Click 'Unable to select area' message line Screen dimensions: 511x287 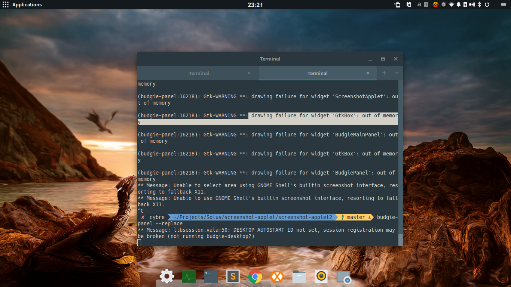[x=268, y=189]
